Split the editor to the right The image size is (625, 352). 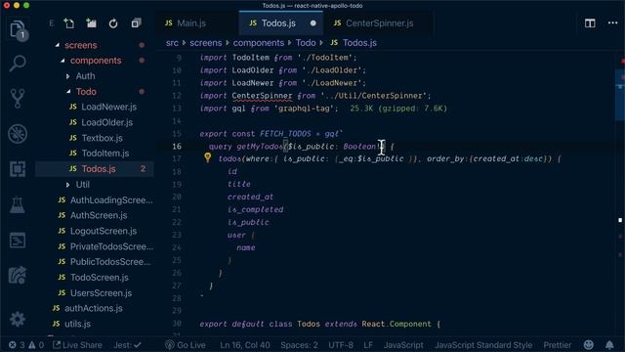tap(590, 23)
